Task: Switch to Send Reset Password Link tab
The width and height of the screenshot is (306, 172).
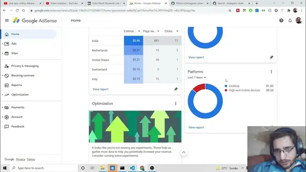Action: (x=107, y=3)
